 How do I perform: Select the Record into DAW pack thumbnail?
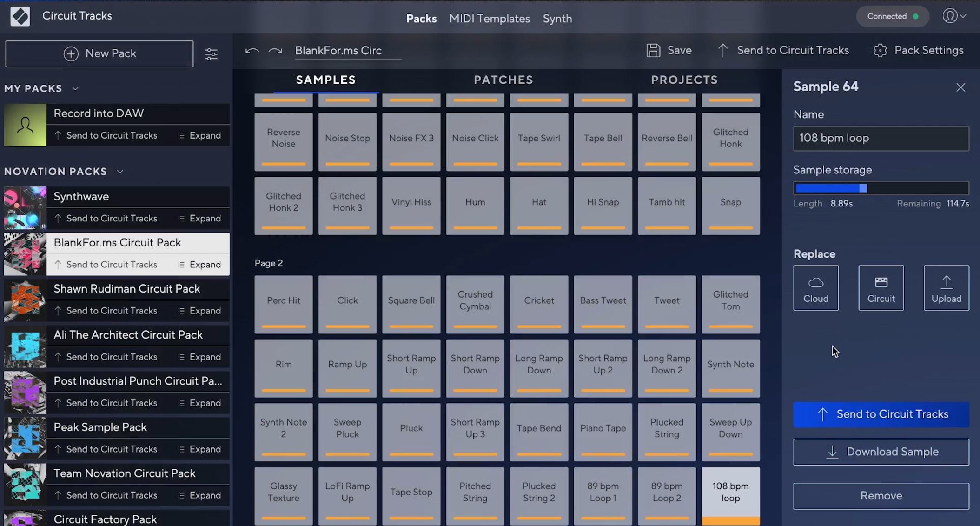click(25, 125)
